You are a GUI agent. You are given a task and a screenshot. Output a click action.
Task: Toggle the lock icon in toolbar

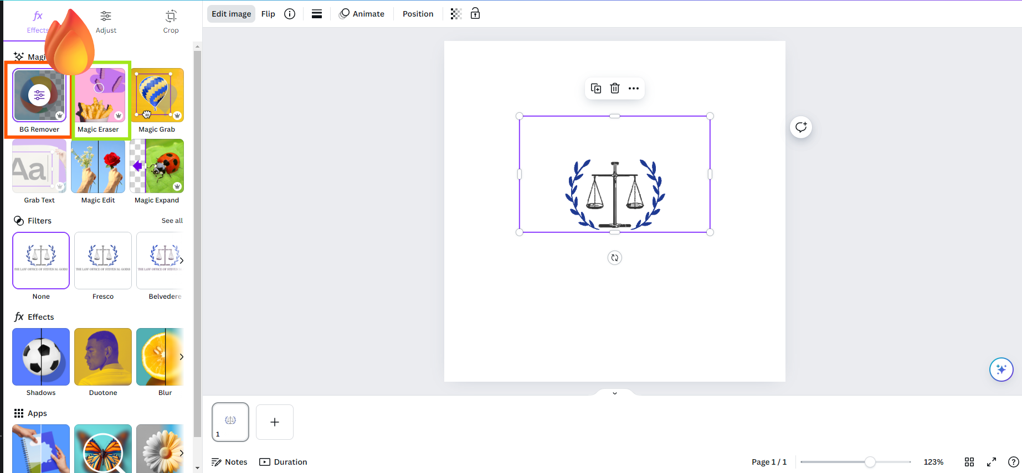[x=475, y=14]
